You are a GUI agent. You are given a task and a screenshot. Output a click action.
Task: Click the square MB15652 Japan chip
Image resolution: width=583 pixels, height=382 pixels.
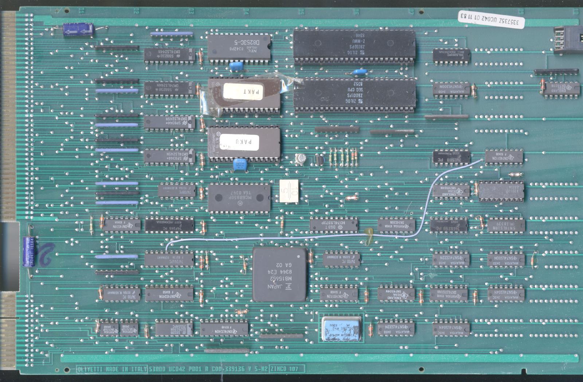pos(279,275)
